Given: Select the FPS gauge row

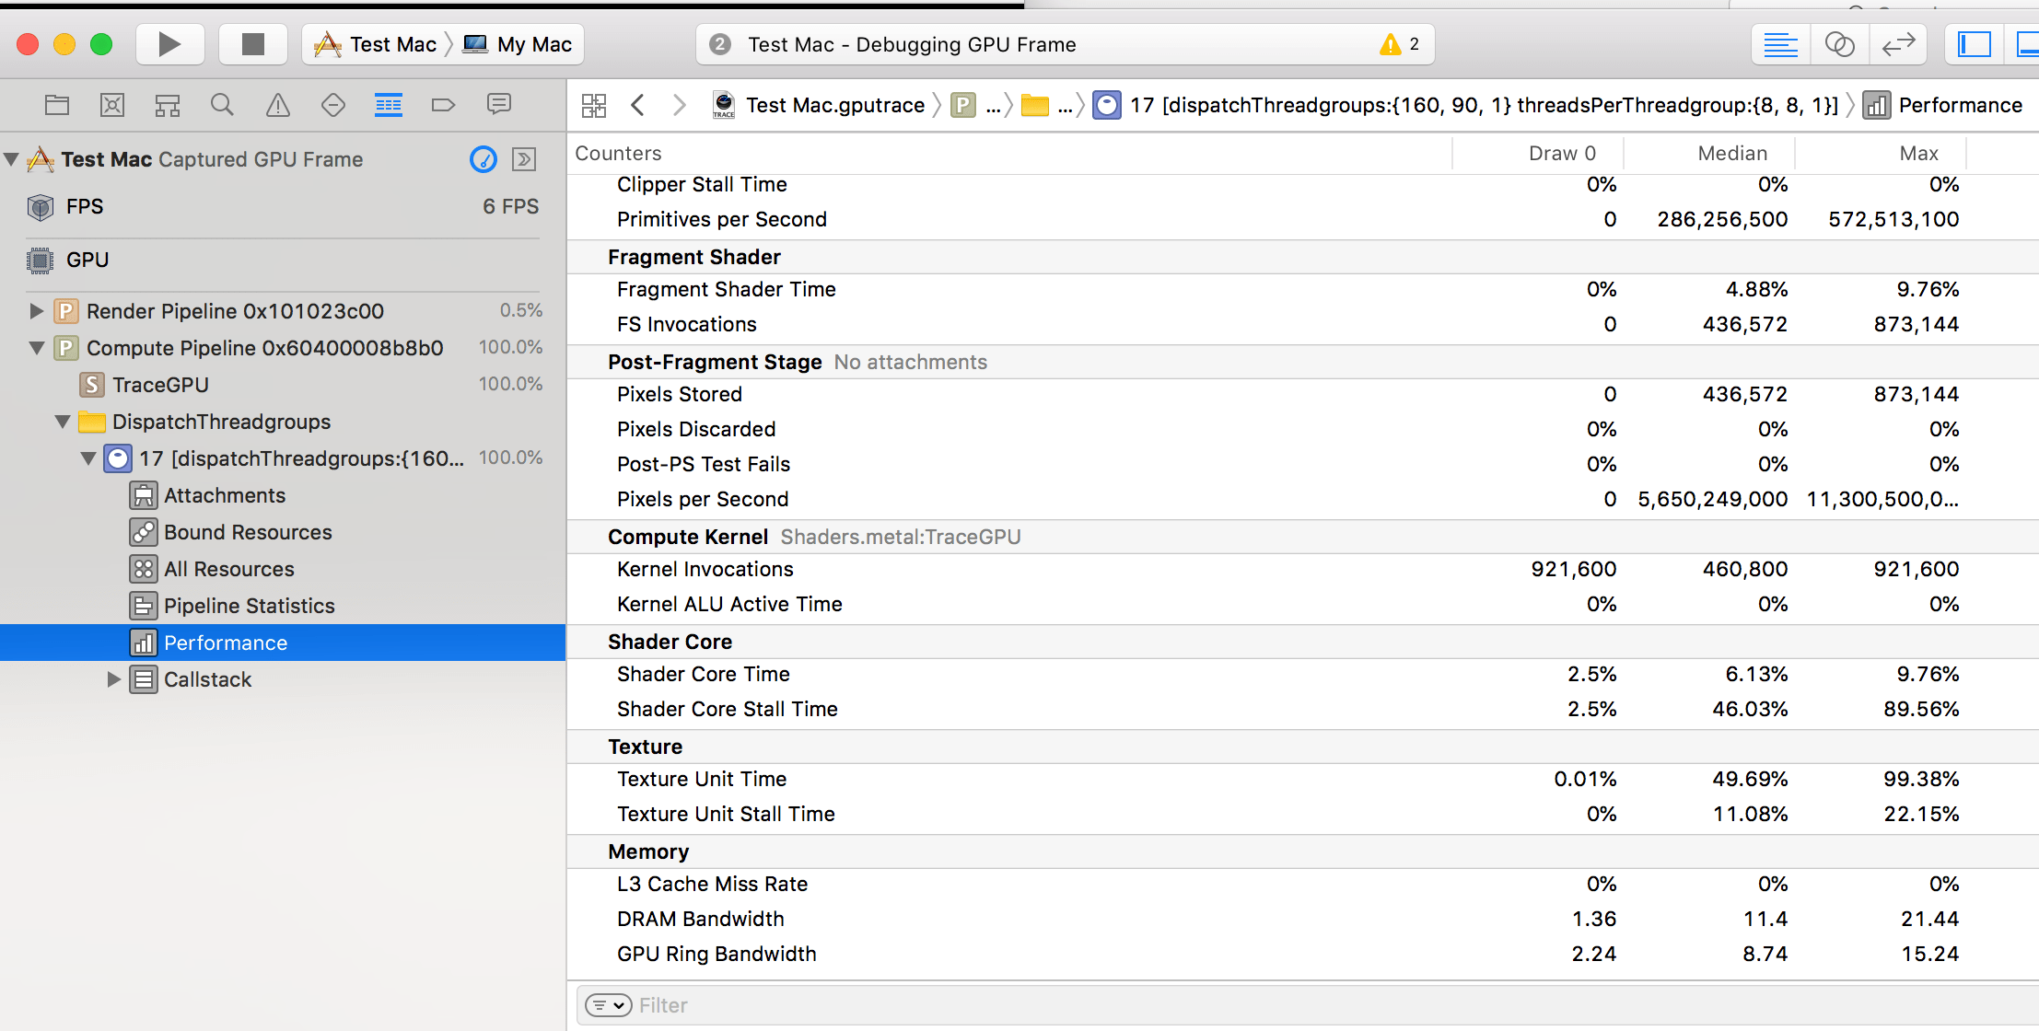Looking at the screenshot, I should click(283, 206).
